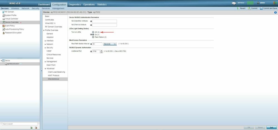Switch to the Diagnostics main tab

pyautogui.click(x=75, y=4)
